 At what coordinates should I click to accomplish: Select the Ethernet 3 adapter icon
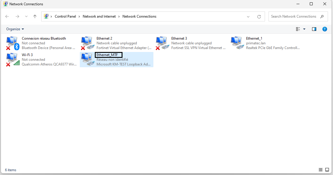pyautogui.click(x=162, y=43)
